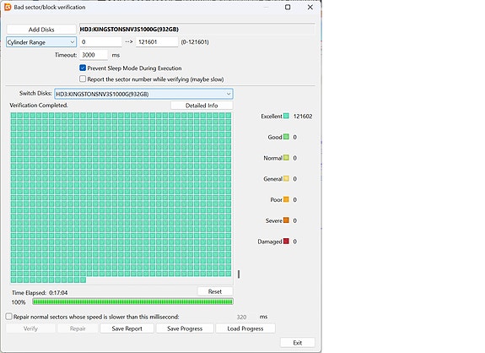Click the Severe dark orange legend square

click(286, 220)
